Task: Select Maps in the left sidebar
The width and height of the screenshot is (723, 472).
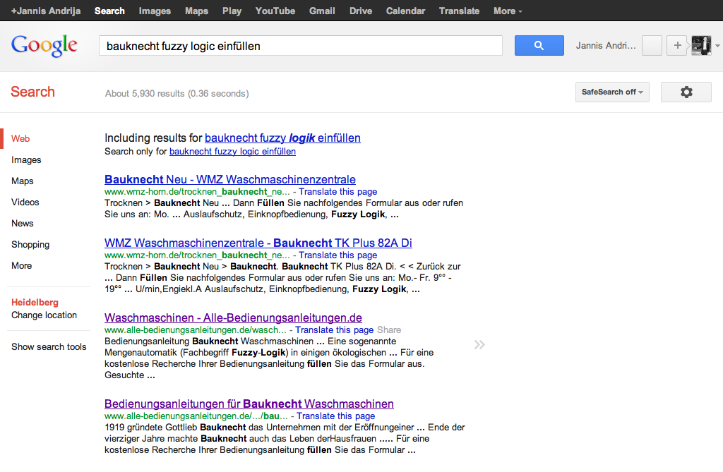Action: coord(23,181)
